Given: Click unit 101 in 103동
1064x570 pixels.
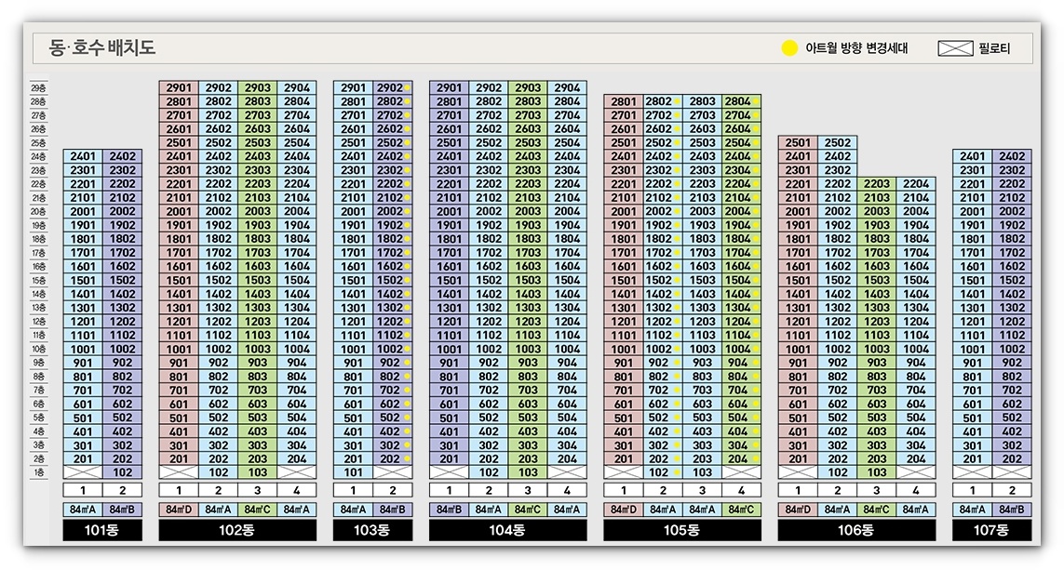Looking at the screenshot, I should tap(353, 472).
